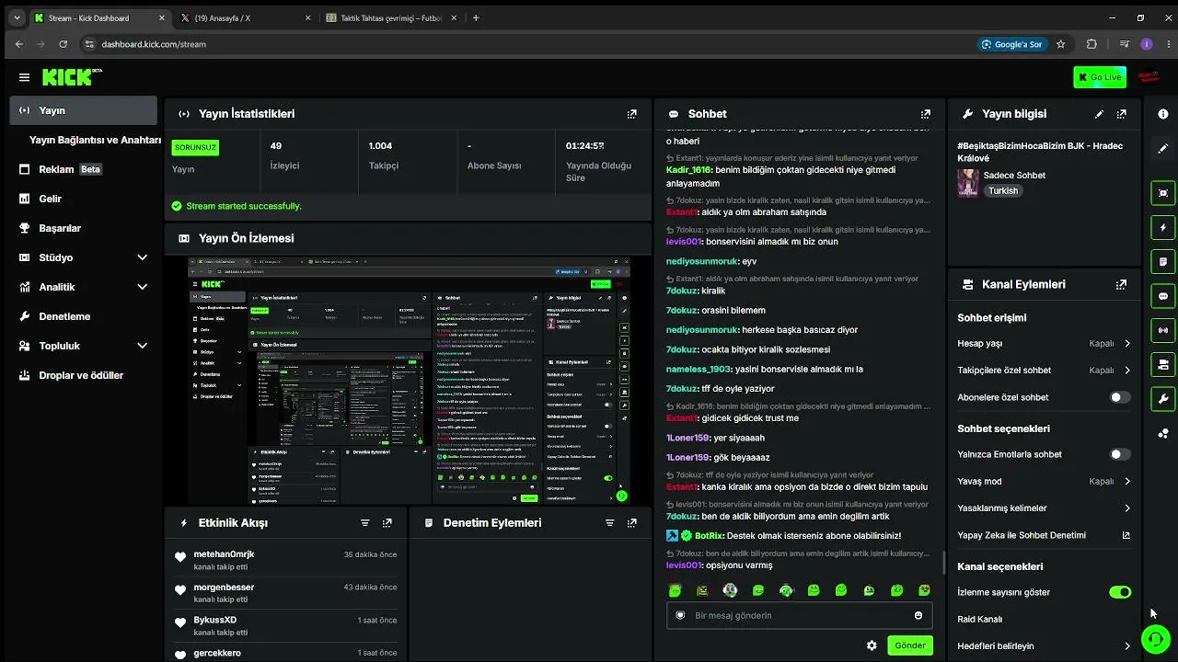Open the browser tab search dropdown
Viewport: 1178px width, 662px height.
coord(17,17)
